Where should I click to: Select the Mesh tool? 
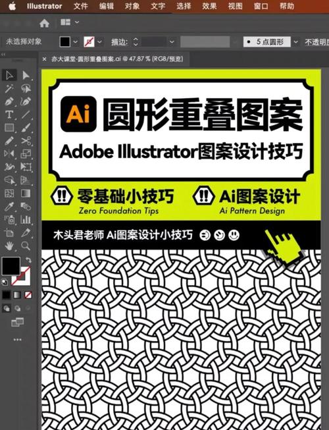click(x=9, y=194)
